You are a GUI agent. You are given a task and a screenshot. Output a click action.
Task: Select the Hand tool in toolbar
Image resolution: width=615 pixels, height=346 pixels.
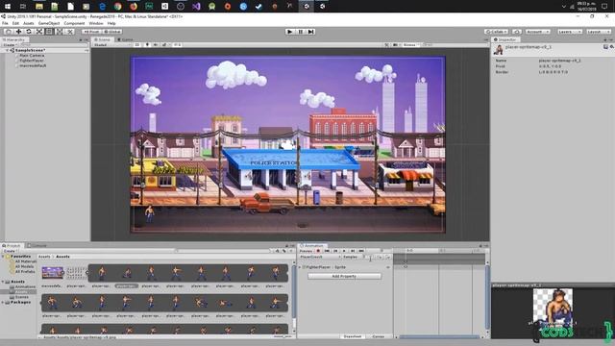tap(9, 32)
